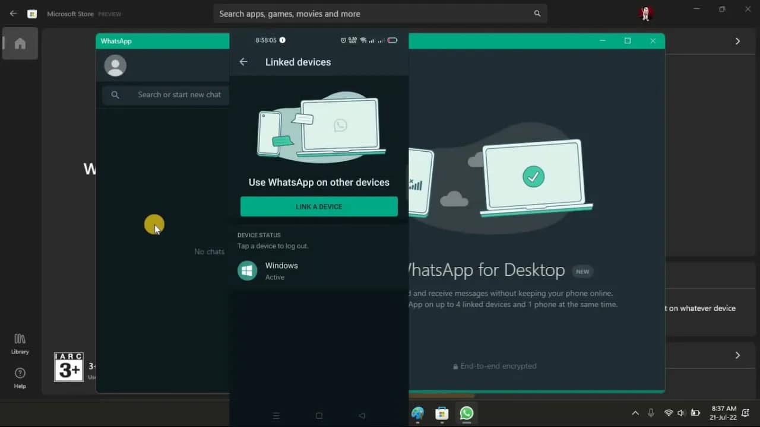
Task: Click the search magnifier in WhatsApp chat search
Action: tap(115, 94)
